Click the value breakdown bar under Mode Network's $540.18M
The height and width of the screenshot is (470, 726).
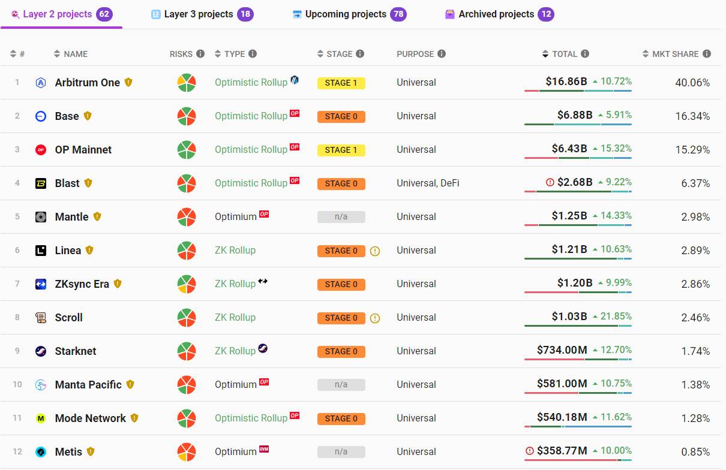[578, 427]
